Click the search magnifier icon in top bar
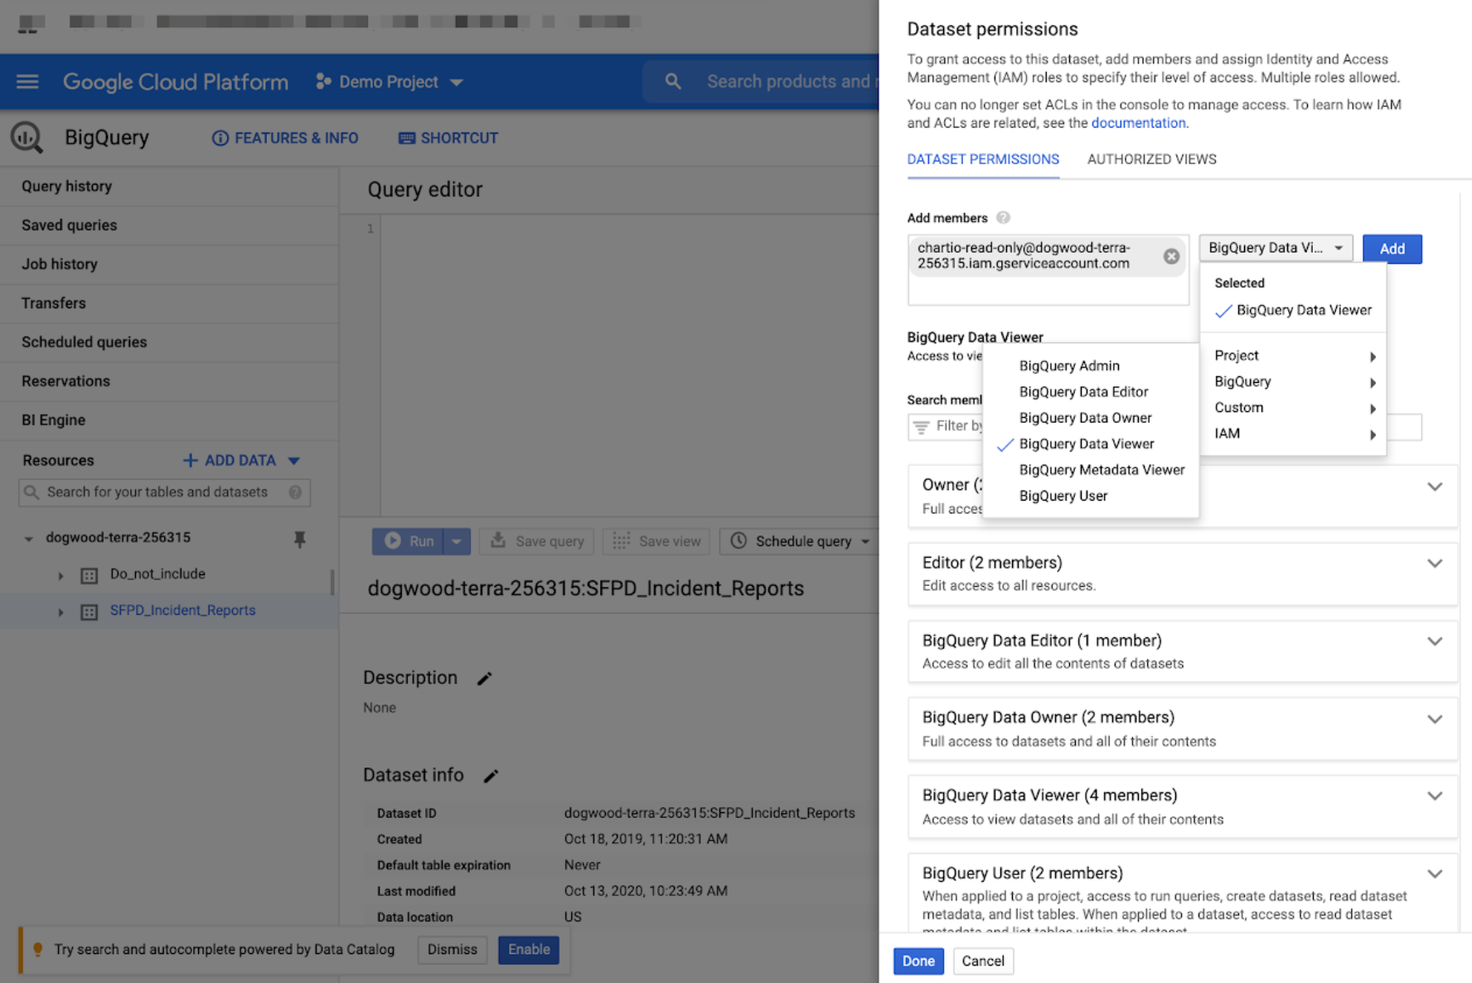The height and width of the screenshot is (983, 1472). click(673, 81)
